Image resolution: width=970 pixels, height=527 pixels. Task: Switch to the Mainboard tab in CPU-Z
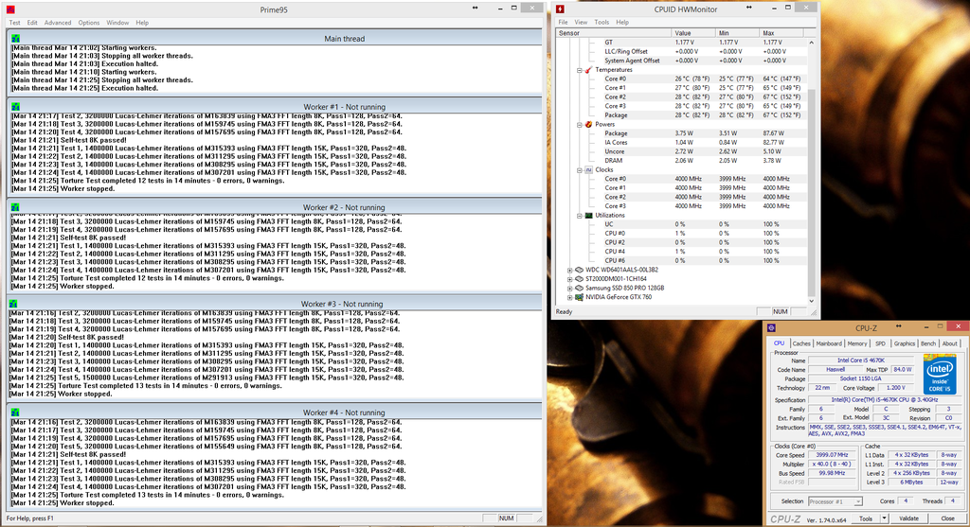tap(829, 343)
